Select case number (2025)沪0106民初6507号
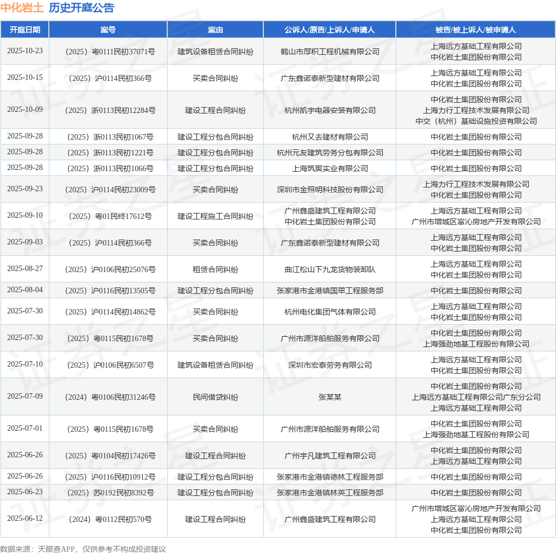The width and height of the screenshot is (556, 554). (110, 366)
